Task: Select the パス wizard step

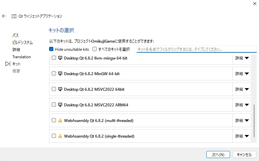Action: [16, 35]
